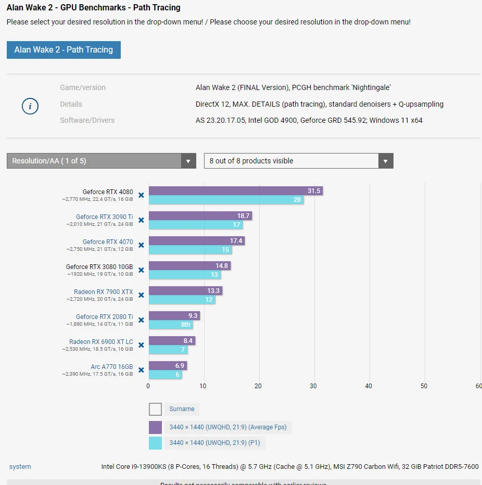The width and height of the screenshot is (482, 485).
Task: Click the Radeon RX 6900 XT LC 8.4 bar
Action: (x=172, y=340)
